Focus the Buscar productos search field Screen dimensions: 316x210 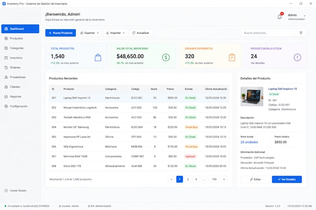(x=268, y=33)
